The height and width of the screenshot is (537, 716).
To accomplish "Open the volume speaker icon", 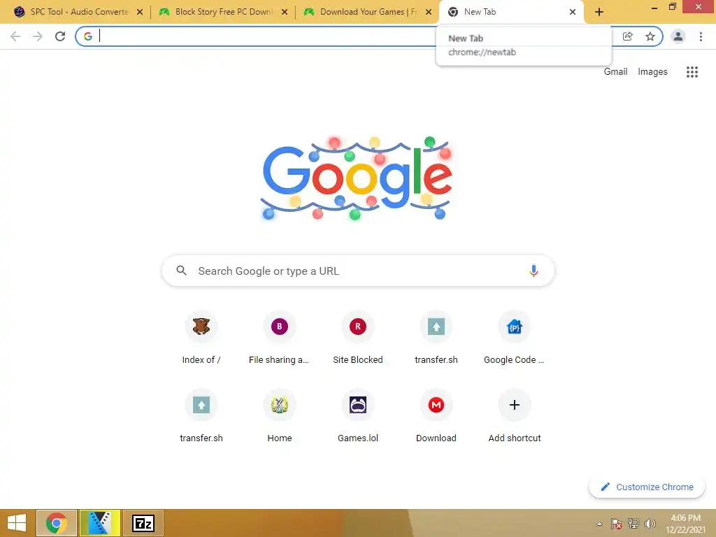I will (x=650, y=524).
